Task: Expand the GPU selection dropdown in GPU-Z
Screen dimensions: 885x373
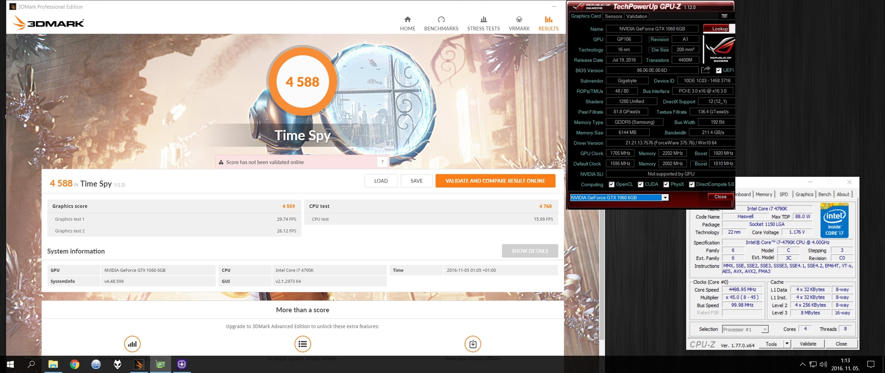Action: (665, 198)
